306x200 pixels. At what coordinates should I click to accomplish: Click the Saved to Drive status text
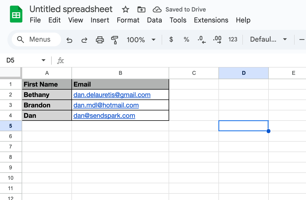point(186,9)
